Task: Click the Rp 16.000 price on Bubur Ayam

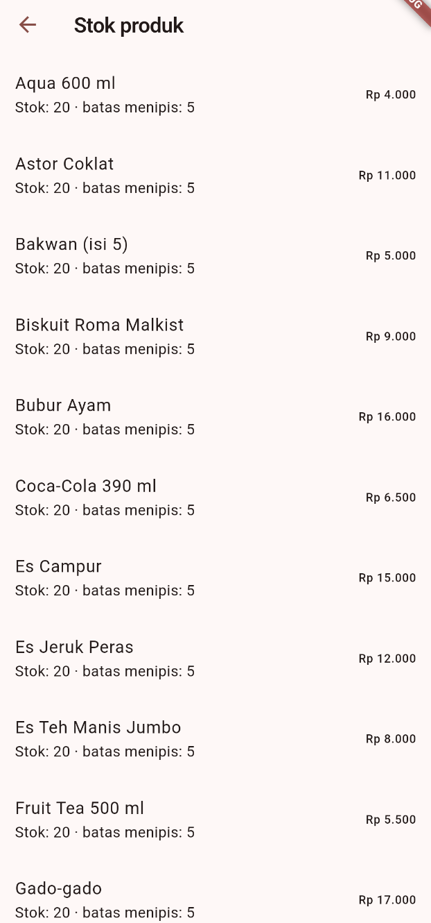Action: tap(387, 417)
